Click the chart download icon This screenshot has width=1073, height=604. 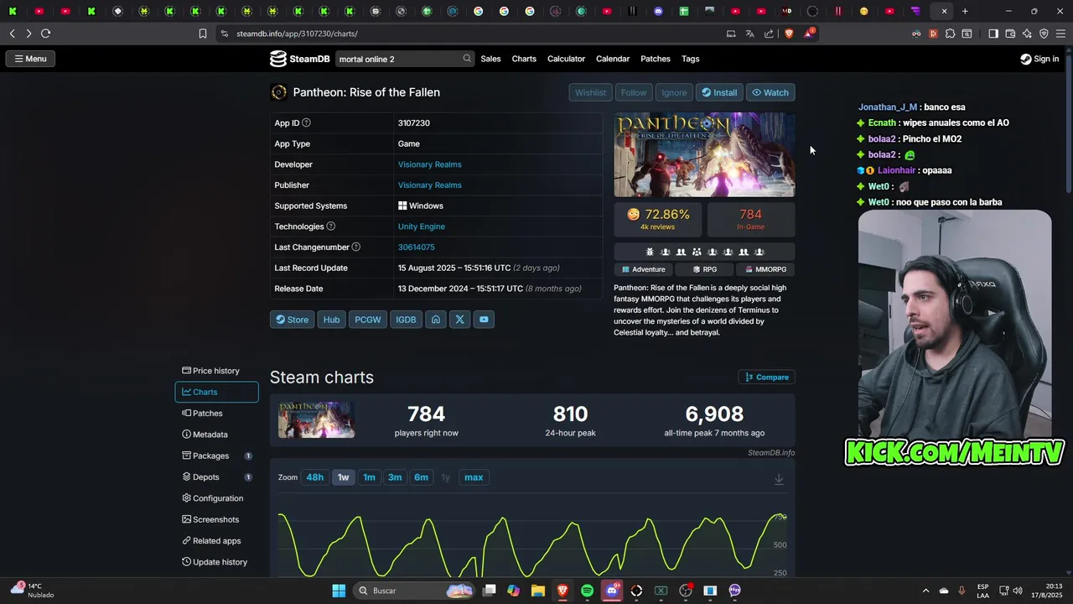click(x=779, y=478)
